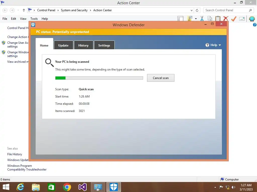Viewport: 257px width, 192px height.
Task: Click the Refresh button in address bar
Action: (197, 10)
